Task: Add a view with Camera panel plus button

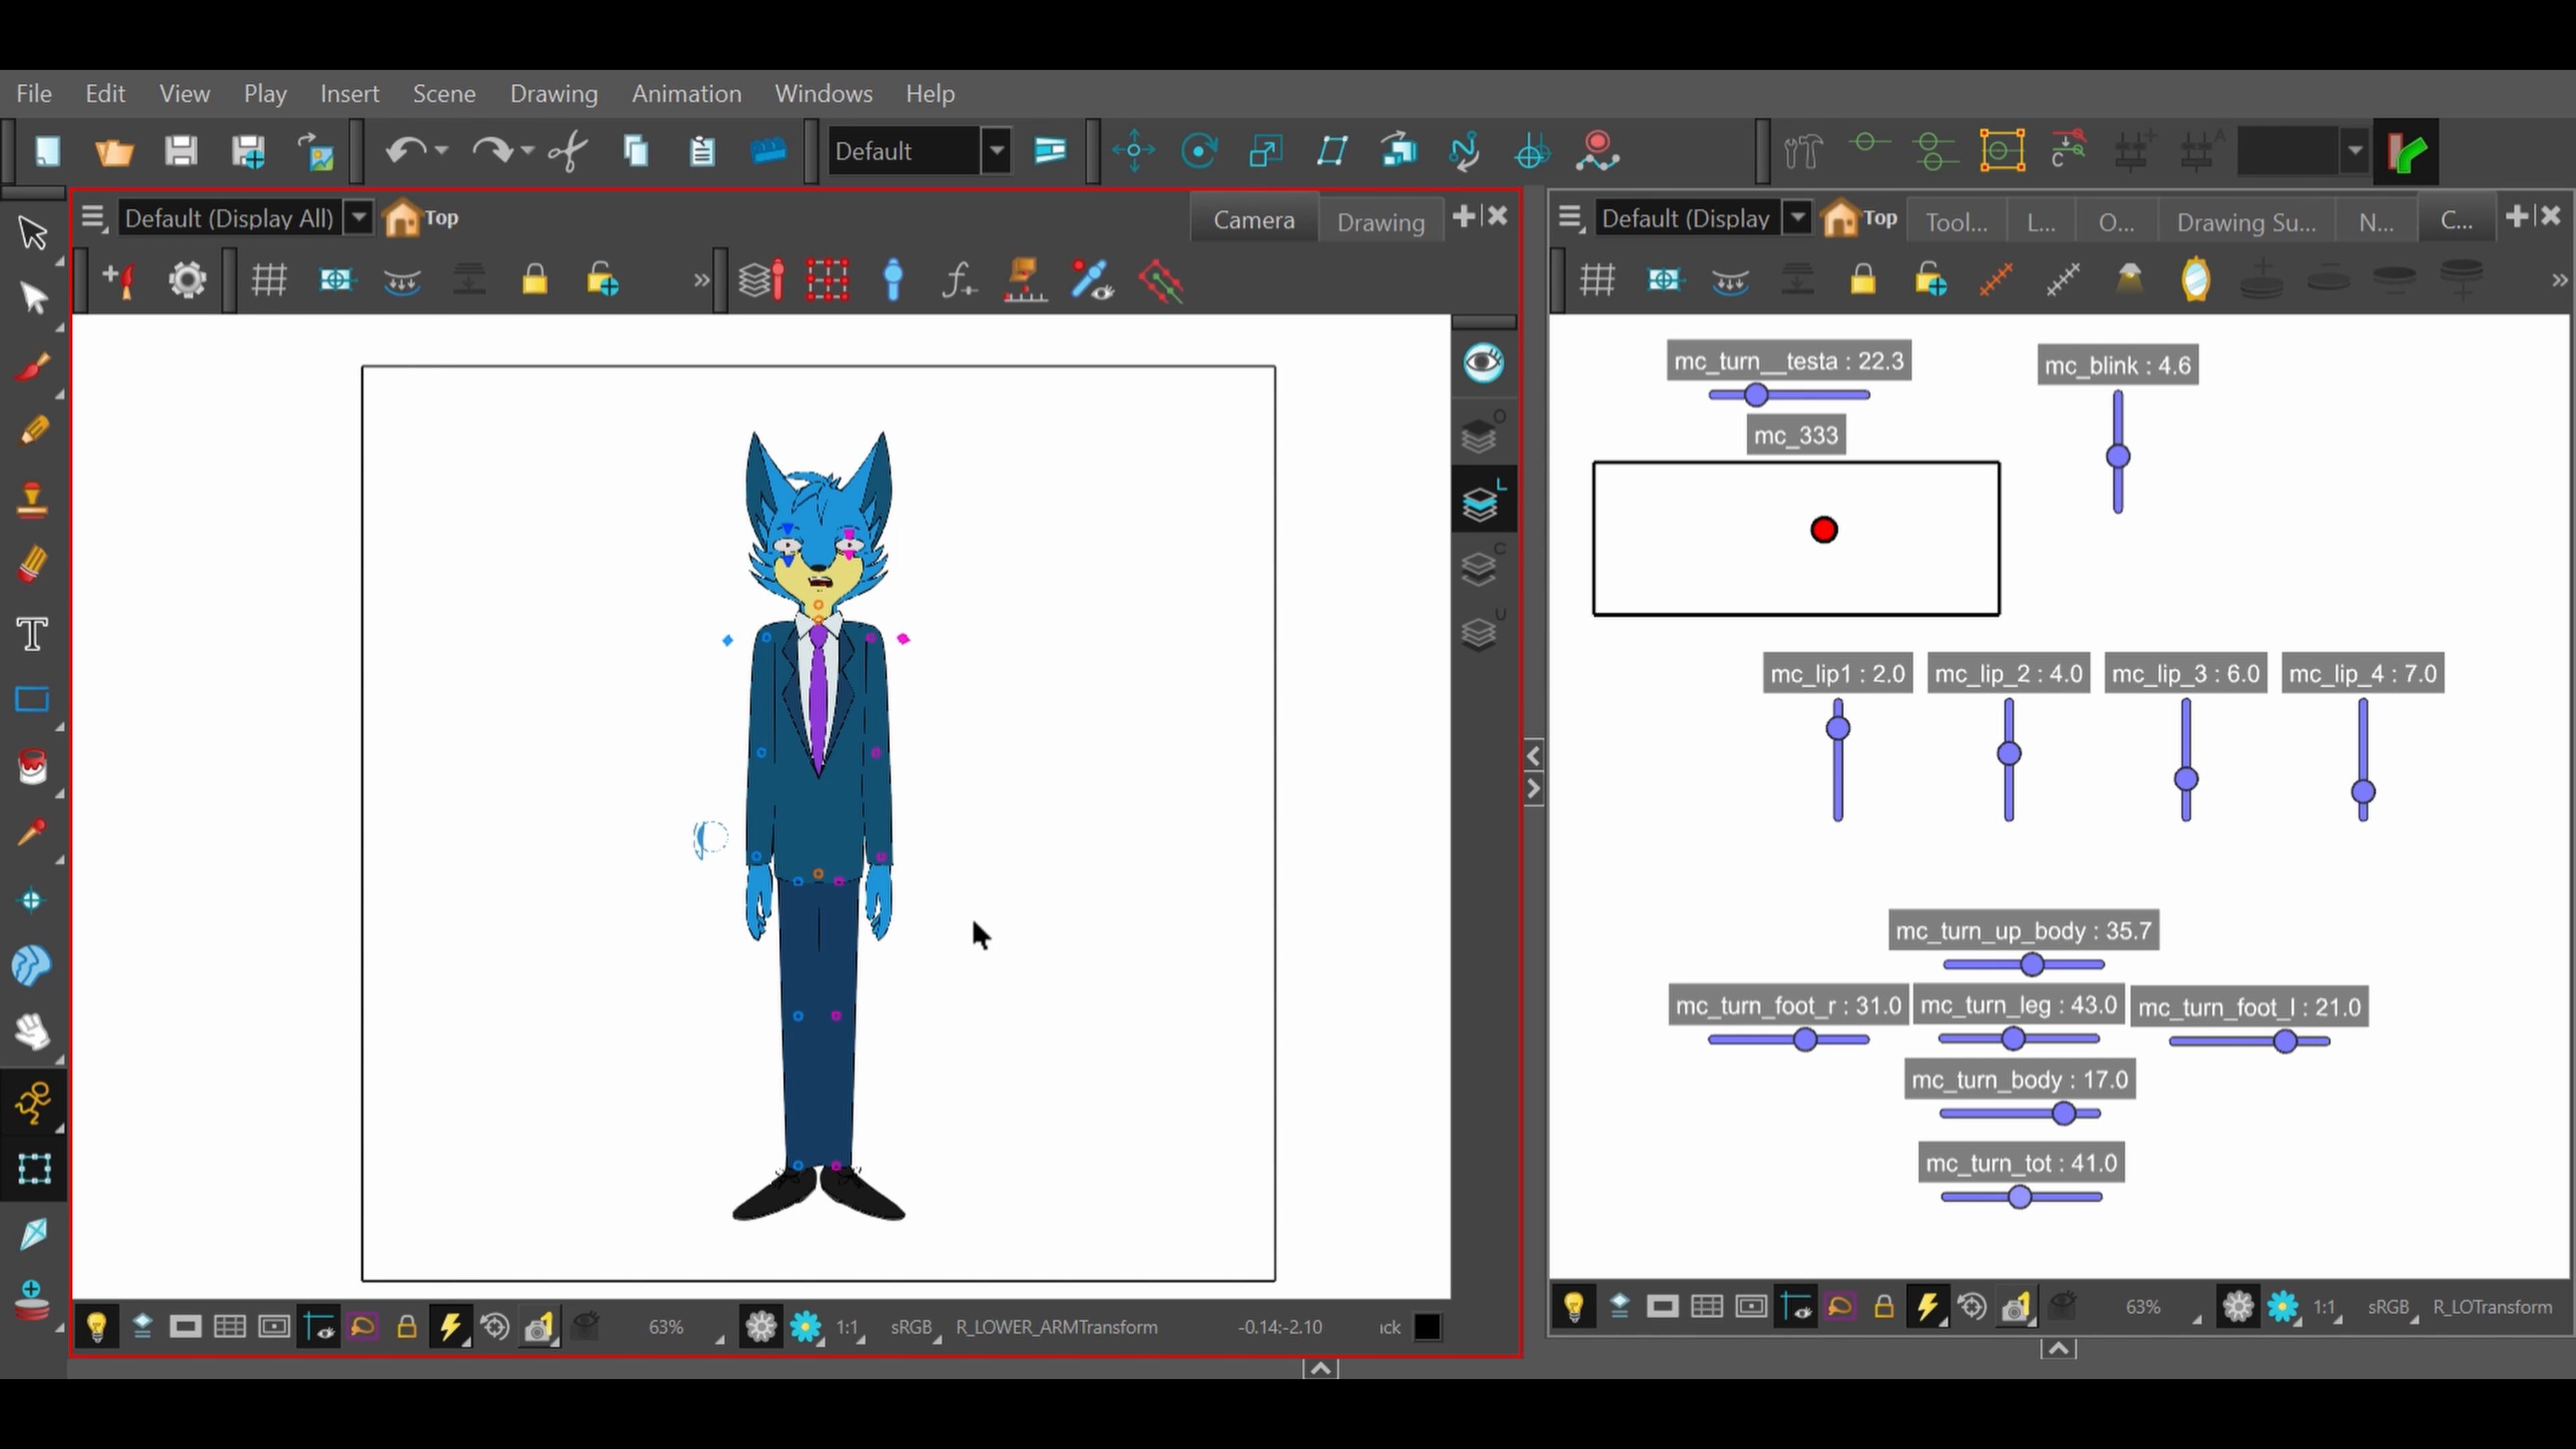Action: pos(1463,216)
